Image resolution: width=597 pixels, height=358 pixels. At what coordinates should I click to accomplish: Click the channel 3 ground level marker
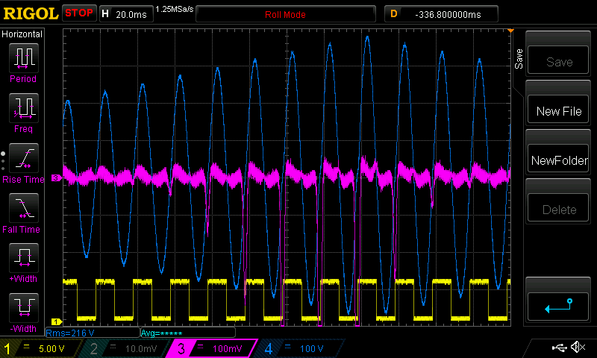coord(56,178)
